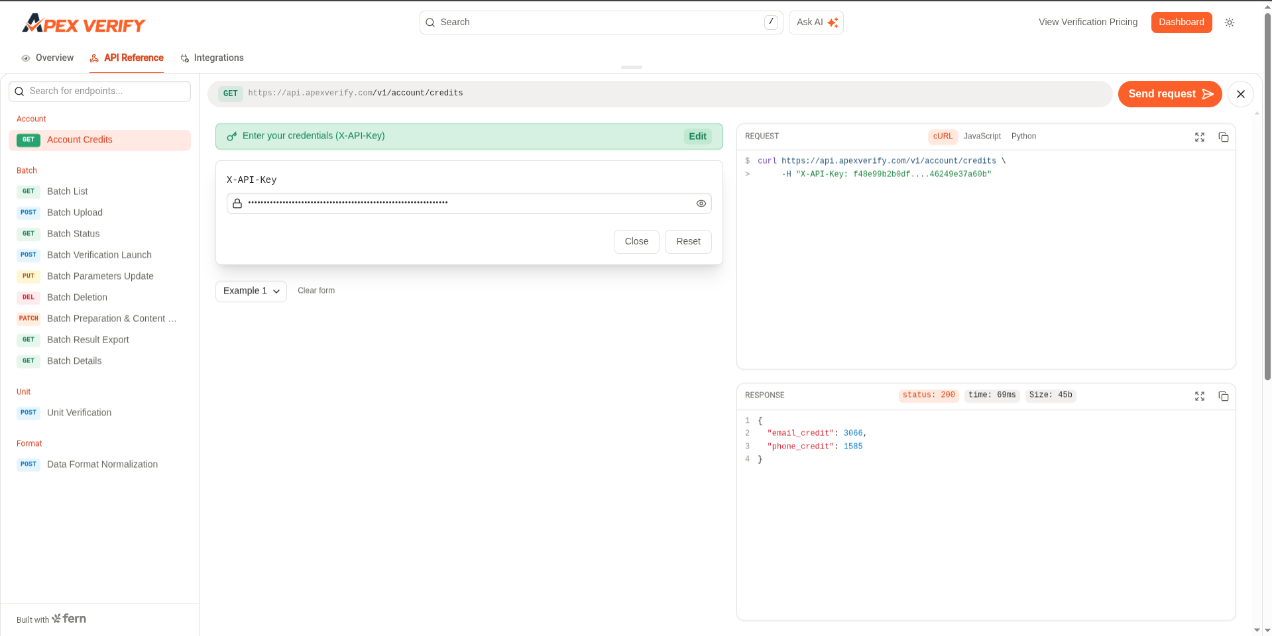The width and height of the screenshot is (1272, 636).
Task: Click Reset in the credentials form
Action: click(688, 242)
